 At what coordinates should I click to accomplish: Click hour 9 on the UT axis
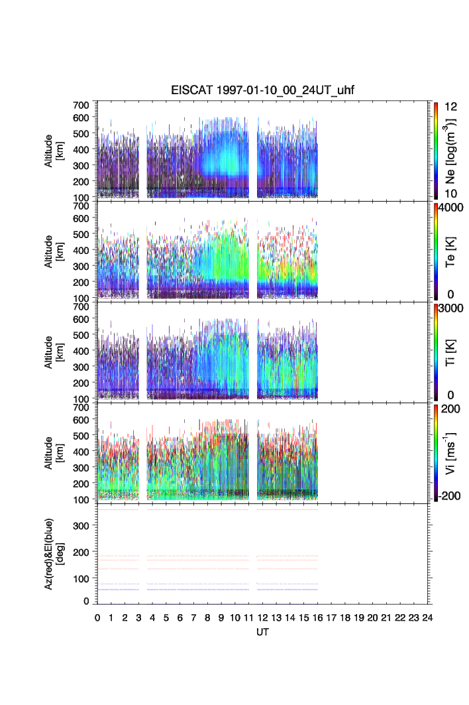tap(221, 617)
